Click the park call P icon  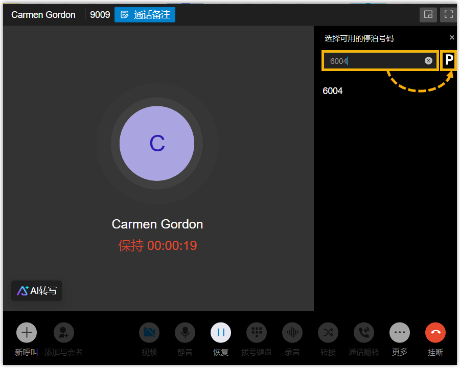[449, 61]
